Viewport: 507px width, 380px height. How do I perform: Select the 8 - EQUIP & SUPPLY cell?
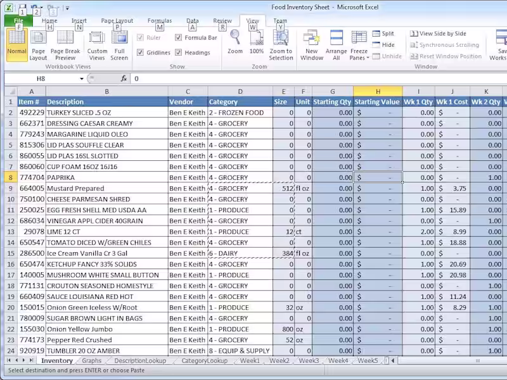tap(240, 351)
